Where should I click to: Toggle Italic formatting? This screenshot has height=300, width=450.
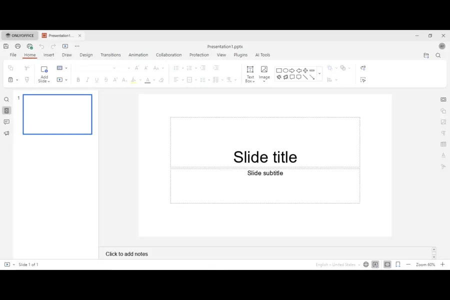pyautogui.click(x=87, y=80)
